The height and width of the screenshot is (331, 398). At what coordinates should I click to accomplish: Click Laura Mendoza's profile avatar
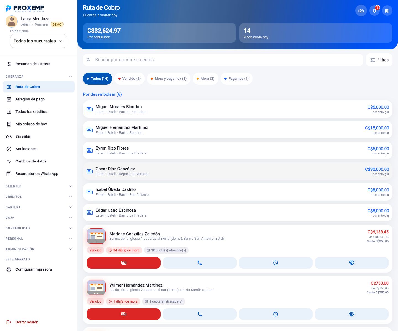point(12,22)
